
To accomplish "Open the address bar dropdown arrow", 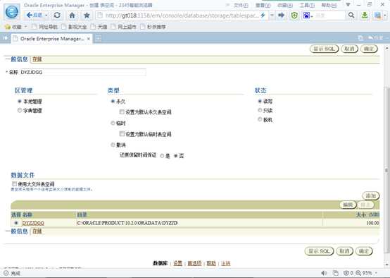I will pyautogui.click(x=272, y=16).
